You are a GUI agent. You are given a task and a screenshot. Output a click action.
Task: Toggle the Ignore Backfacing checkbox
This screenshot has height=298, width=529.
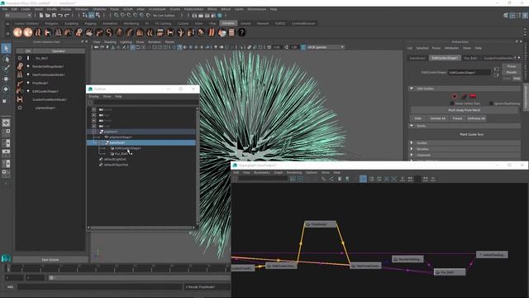click(491, 103)
